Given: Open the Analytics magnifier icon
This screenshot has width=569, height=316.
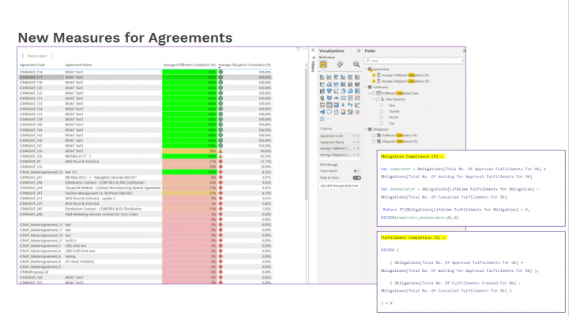Looking at the screenshot, I should click(356, 65).
